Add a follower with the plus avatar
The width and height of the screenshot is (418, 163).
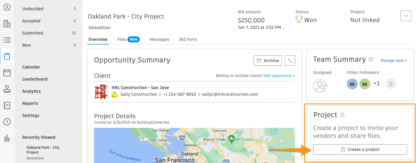click(x=391, y=84)
